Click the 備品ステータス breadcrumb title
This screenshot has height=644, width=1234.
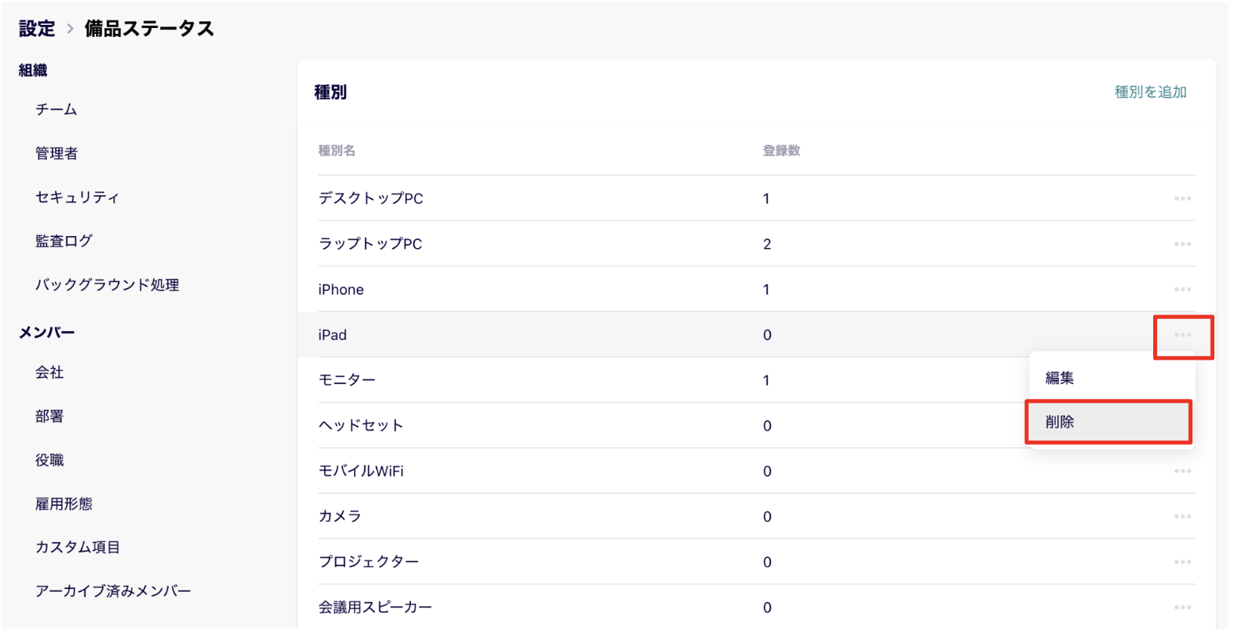coord(149,29)
